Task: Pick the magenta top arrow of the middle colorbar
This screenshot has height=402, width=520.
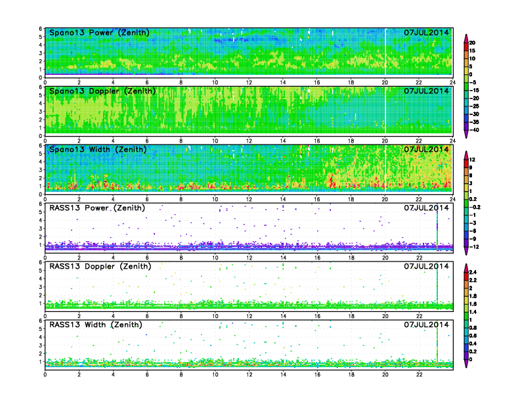Action: 466,156
